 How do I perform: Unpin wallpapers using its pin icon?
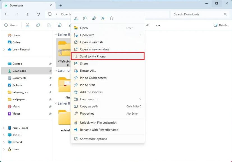(50, 99)
